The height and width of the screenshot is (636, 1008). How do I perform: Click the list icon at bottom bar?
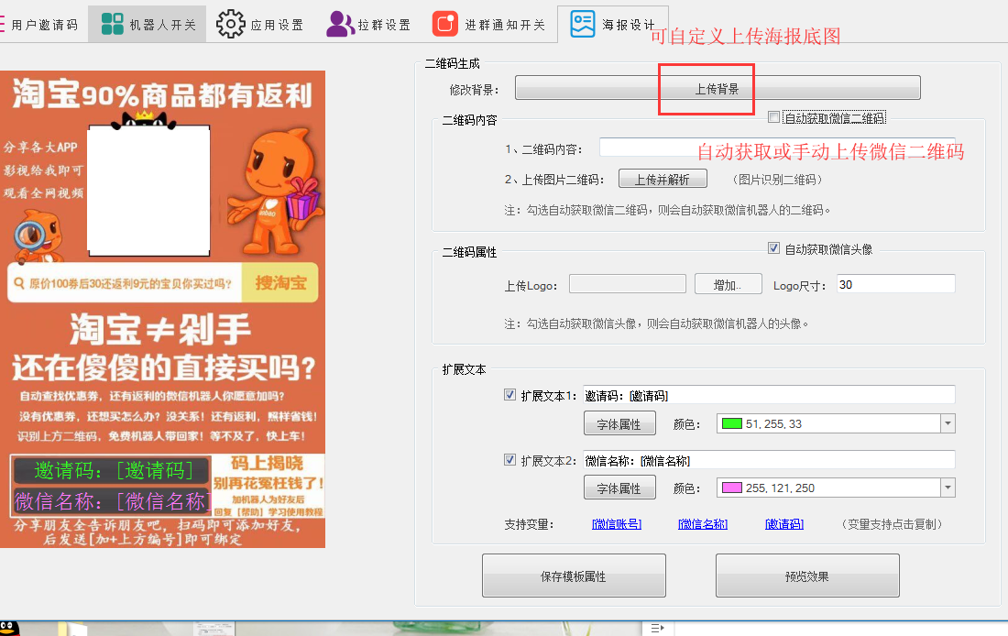pos(658,628)
